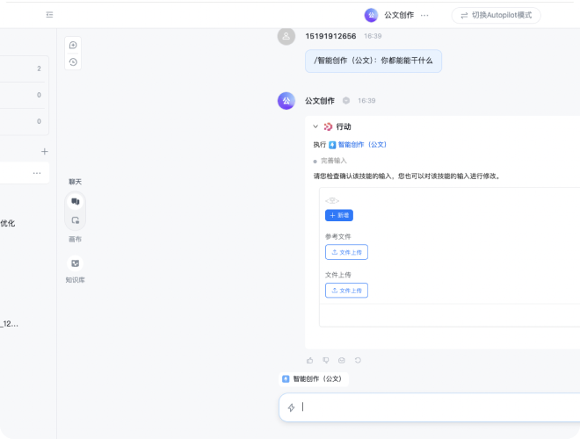Click the new chat icon
Screen dimensions: 580x439
(73, 45)
